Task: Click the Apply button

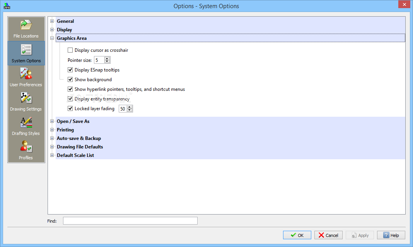Action: tap(360, 235)
